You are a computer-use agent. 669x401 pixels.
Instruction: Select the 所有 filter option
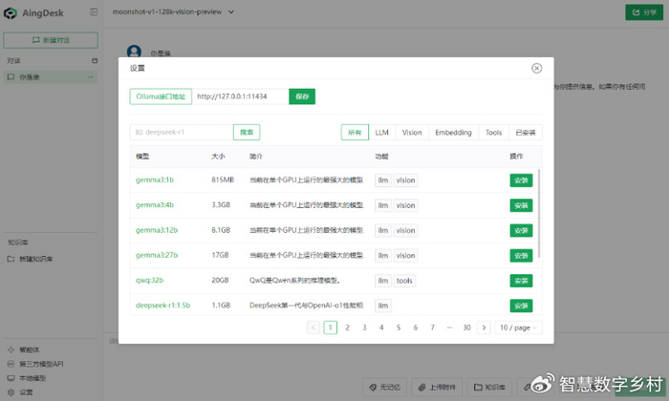click(355, 133)
